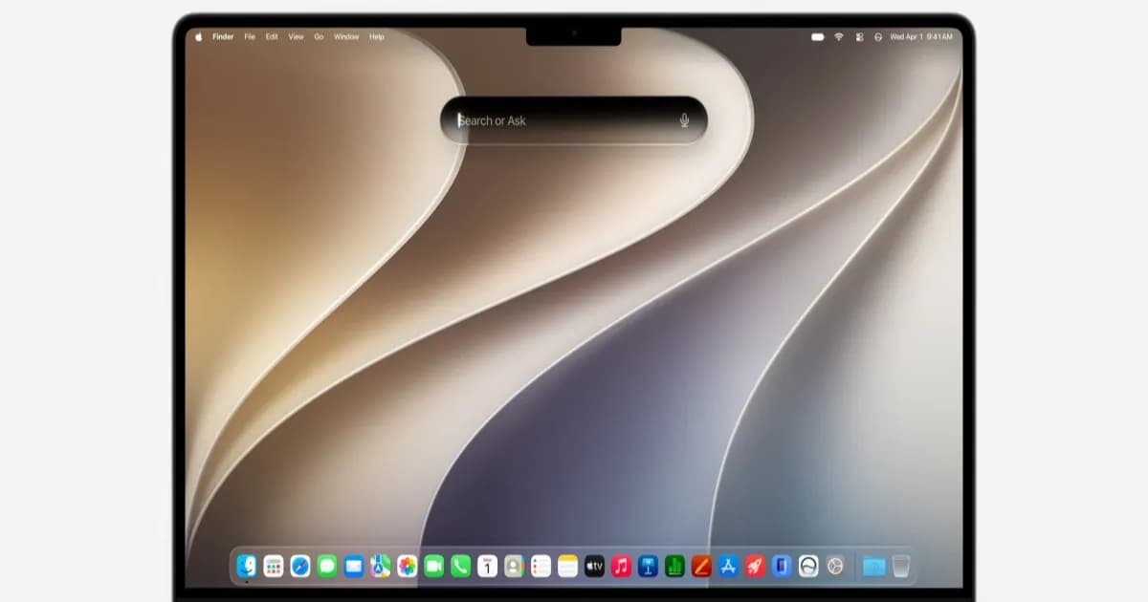The width and height of the screenshot is (1148, 602).
Task: Launch Safari from the Dock
Action: (300, 566)
